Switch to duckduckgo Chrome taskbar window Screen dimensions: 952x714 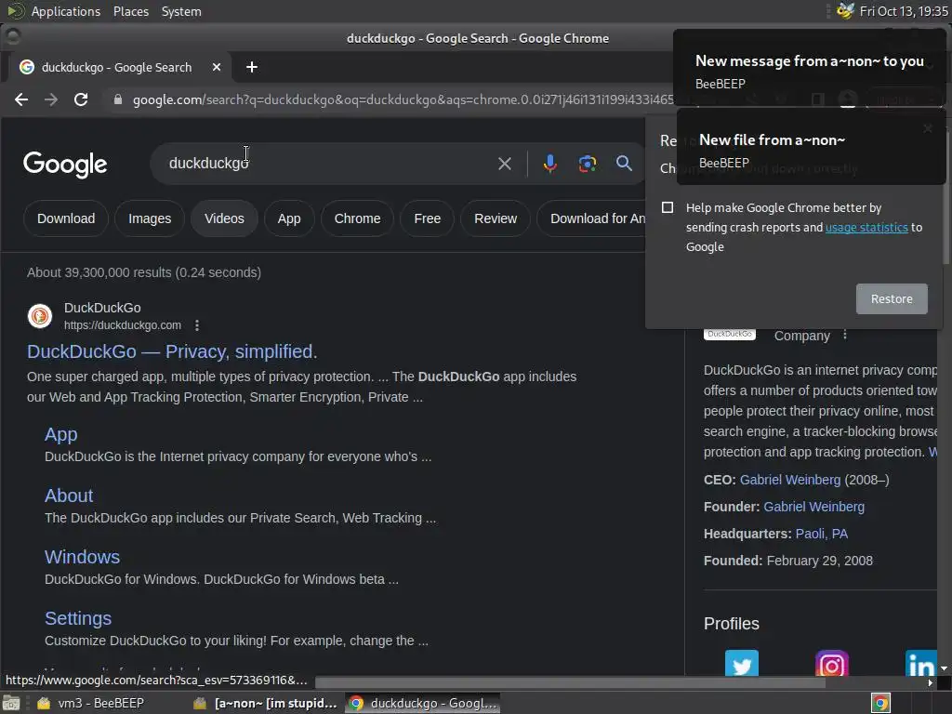point(423,703)
